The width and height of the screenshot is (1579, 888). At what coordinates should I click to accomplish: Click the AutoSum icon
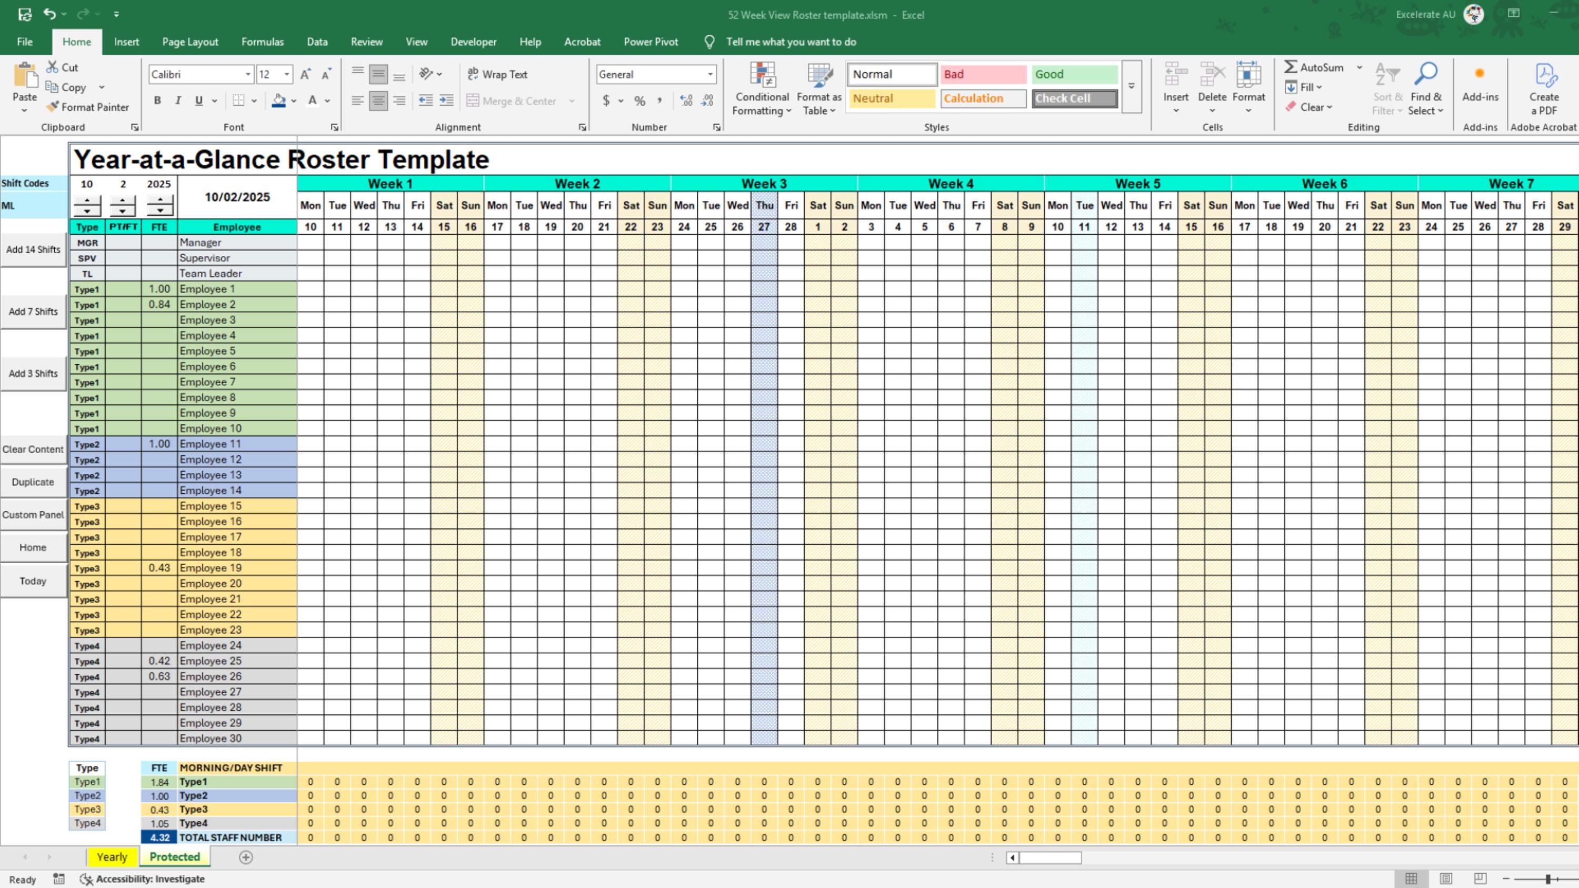[1292, 67]
